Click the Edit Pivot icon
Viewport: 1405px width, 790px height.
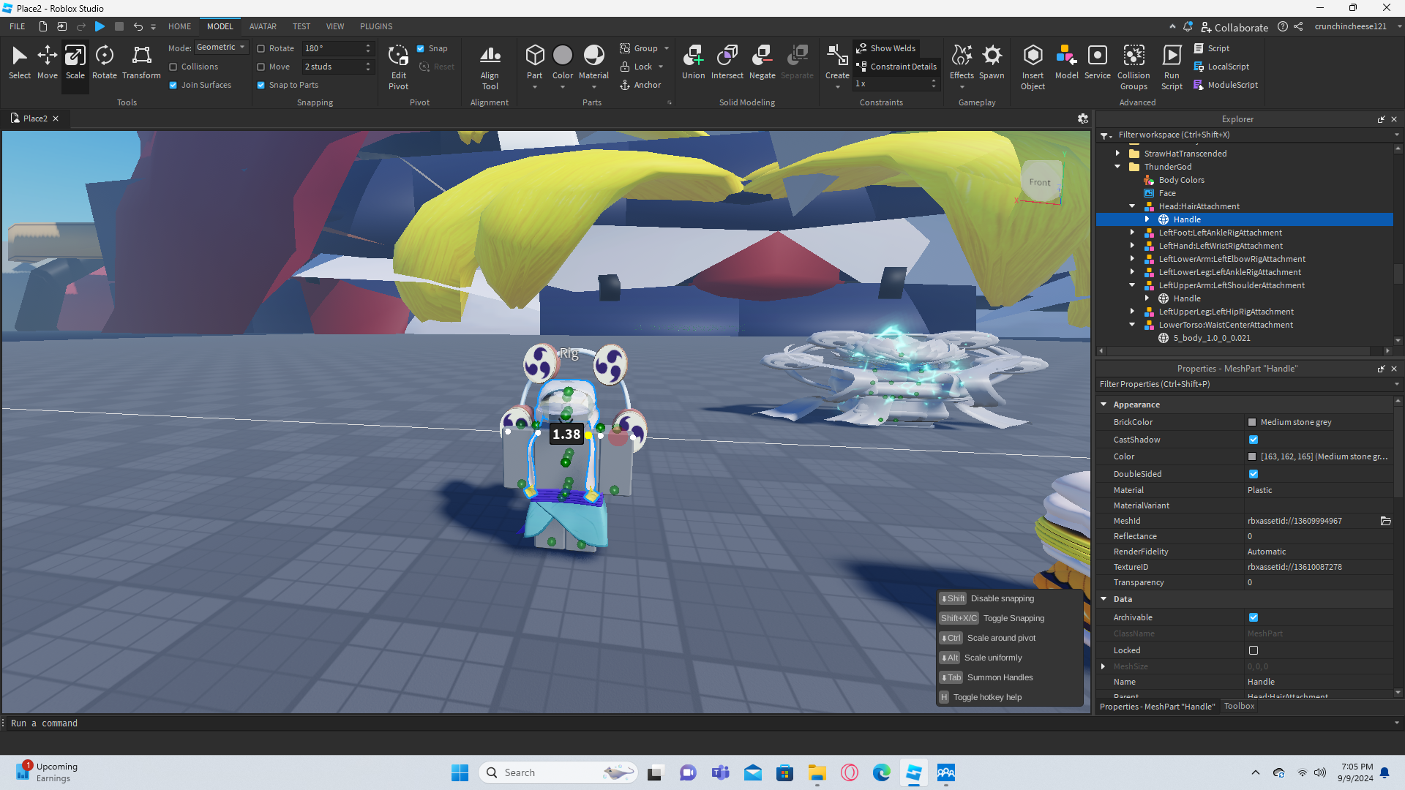(x=398, y=66)
